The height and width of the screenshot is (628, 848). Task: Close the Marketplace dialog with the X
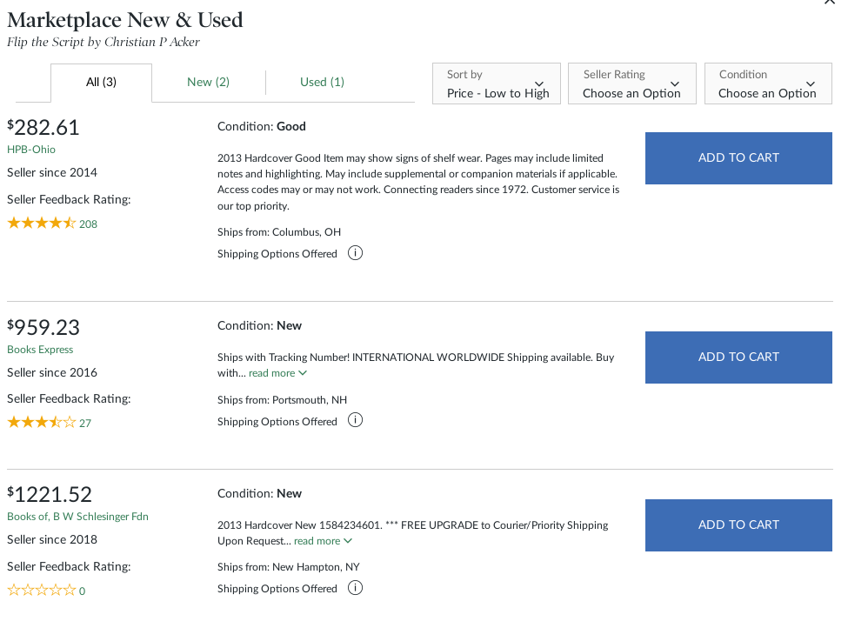(x=829, y=3)
